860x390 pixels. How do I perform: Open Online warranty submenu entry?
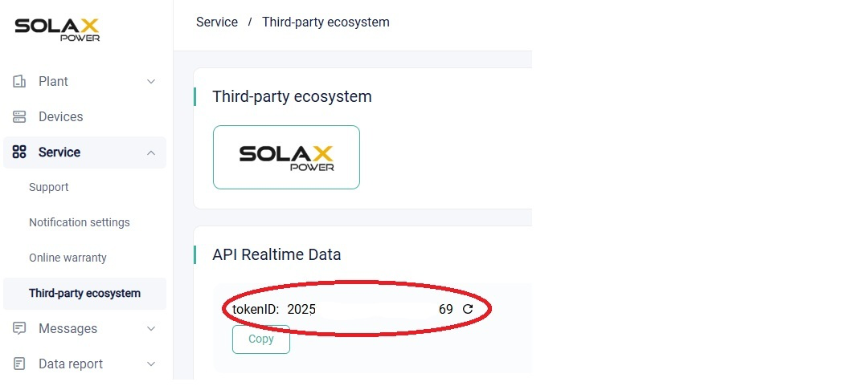(x=68, y=258)
